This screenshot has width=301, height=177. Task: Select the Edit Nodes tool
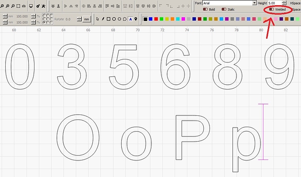125,19
